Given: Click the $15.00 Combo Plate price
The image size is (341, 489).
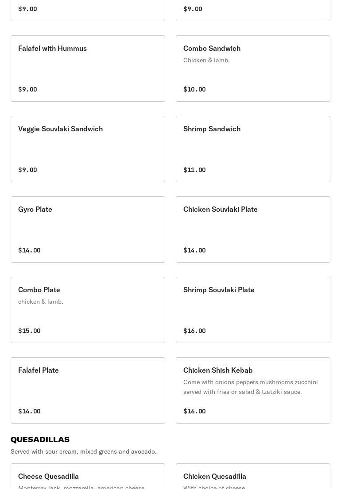Looking at the screenshot, I should click(29, 331).
